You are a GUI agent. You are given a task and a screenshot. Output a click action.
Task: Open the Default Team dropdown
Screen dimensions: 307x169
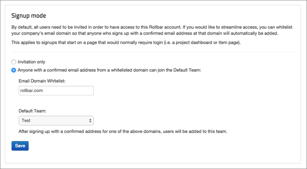(x=56, y=120)
